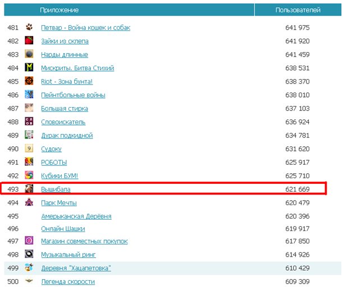Open the Нарды длинные link
This screenshot has width=343, height=287.
click(x=65, y=54)
